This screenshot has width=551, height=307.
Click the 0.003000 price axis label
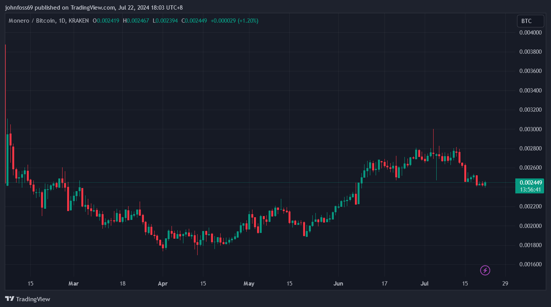[531, 129]
